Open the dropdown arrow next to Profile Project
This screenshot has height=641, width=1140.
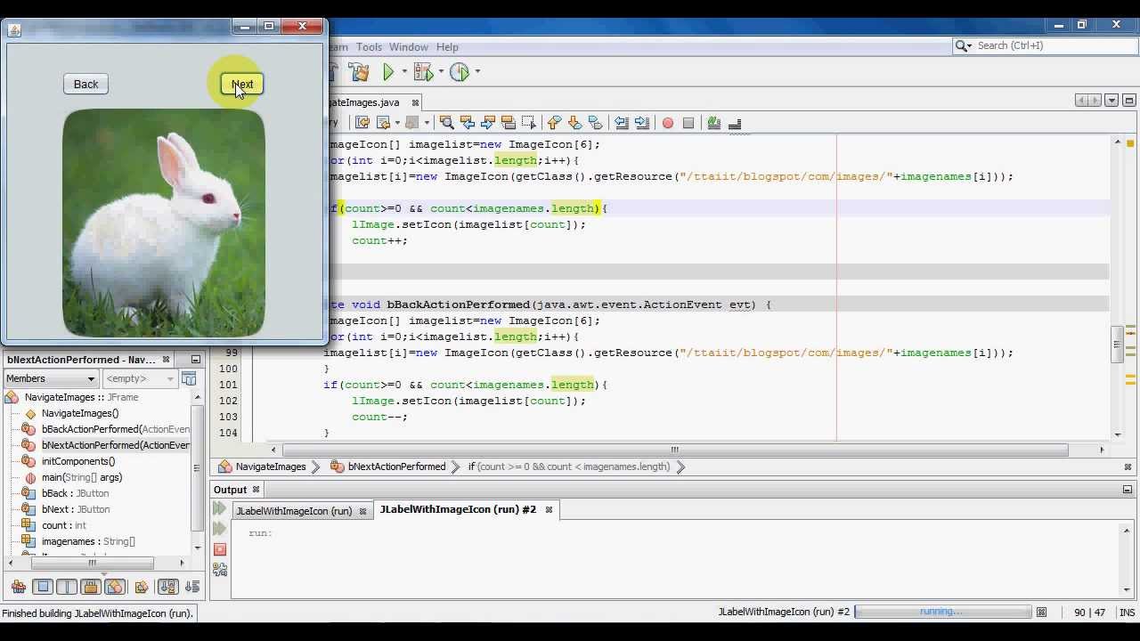(477, 72)
